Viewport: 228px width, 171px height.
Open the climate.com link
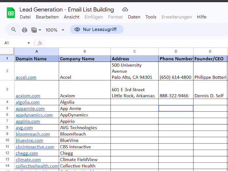pyautogui.click(x=28, y=160)
